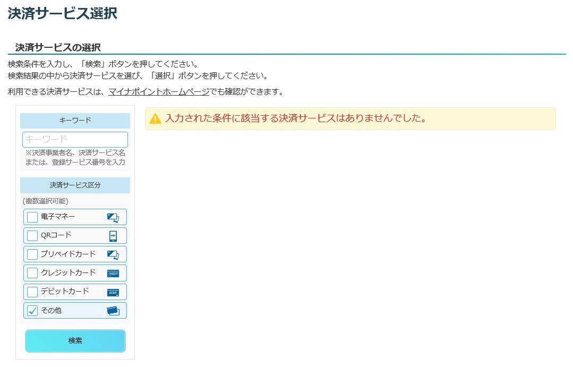
Task: Click the デビットカード label text
Action: 65,292
